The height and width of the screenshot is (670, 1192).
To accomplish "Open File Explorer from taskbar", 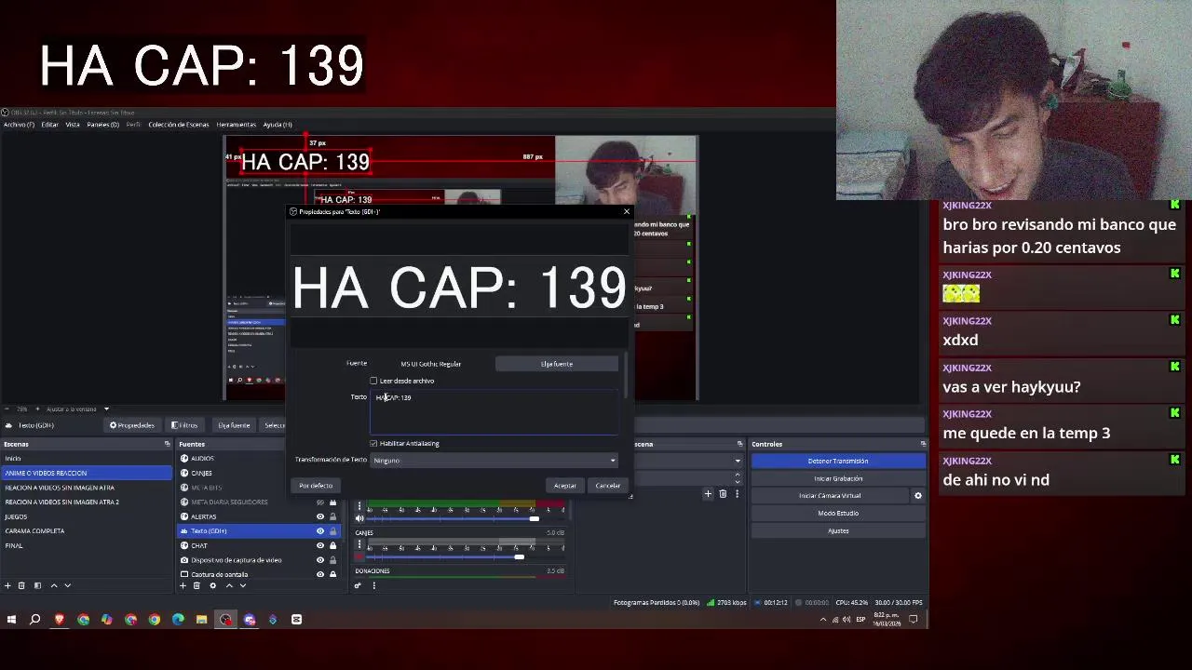I will click(x=201, y=619).
